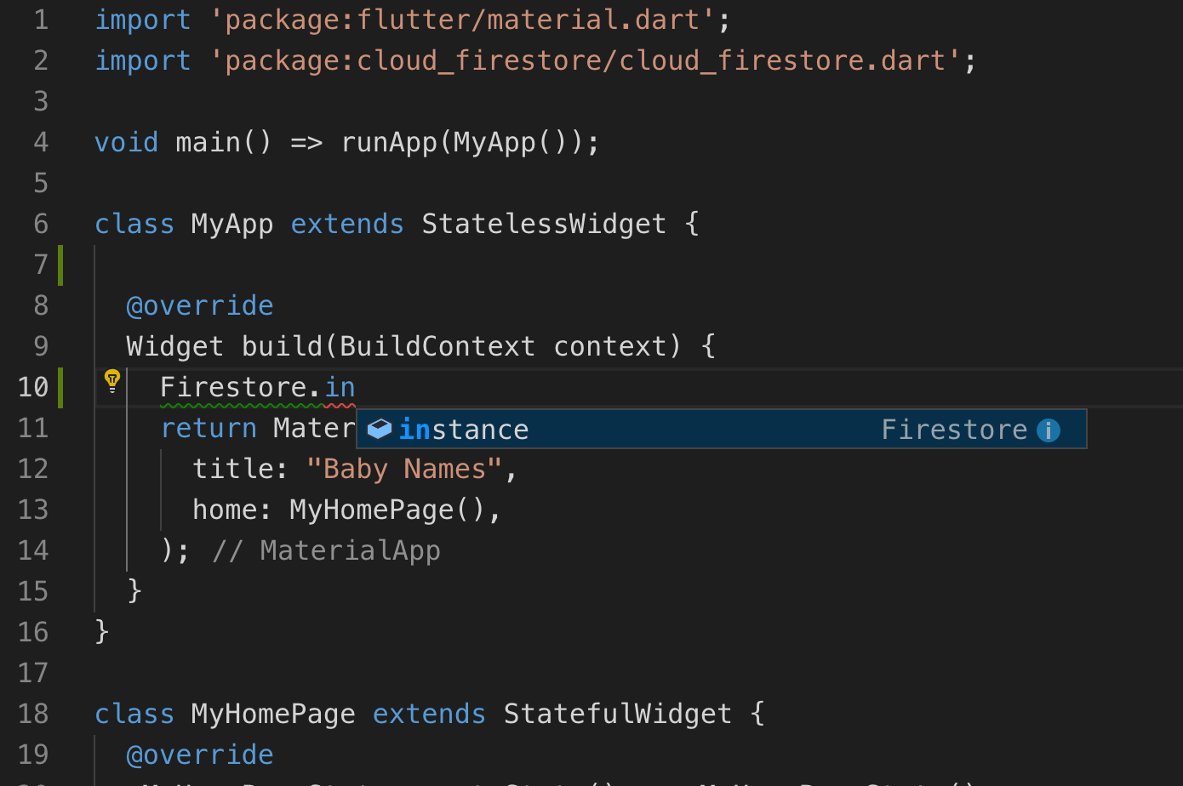
Task: Click the @override annotation on line 8
Action: pyautogui.click(x=199, y=305)
